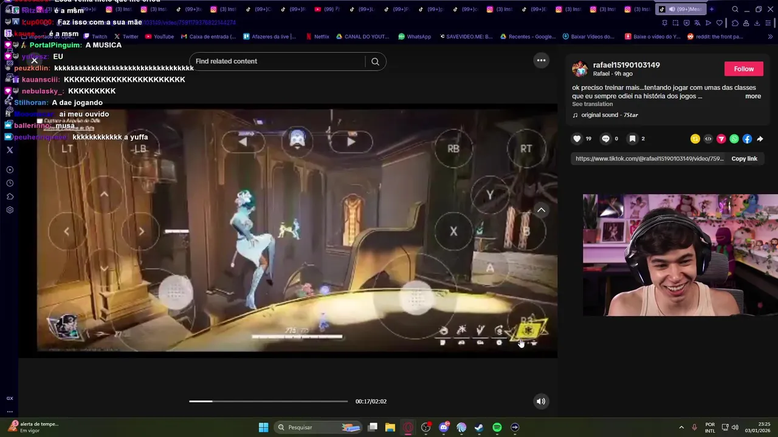Open the history clock icon in sidebar
Image resolution: width=778 pixels, height=437 pixels.
point(10,183)
